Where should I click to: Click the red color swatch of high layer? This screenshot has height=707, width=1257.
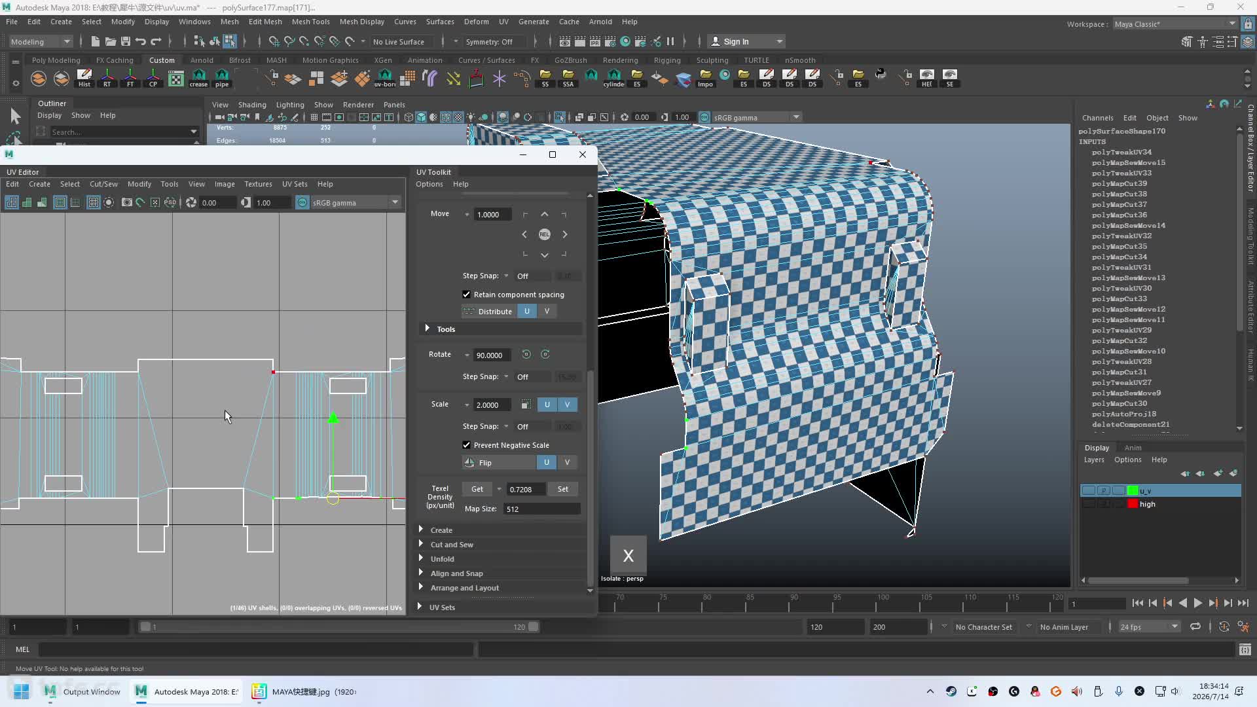click(1133, 504)
